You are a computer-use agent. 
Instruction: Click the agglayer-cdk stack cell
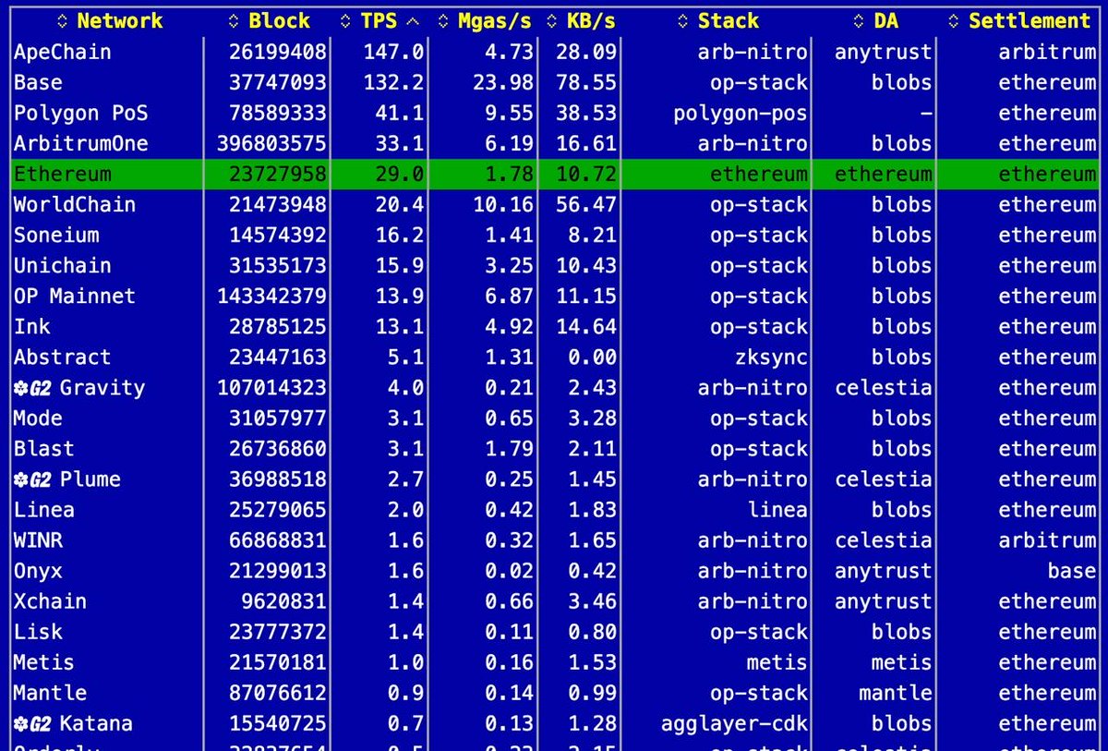(x=734, y=723)
